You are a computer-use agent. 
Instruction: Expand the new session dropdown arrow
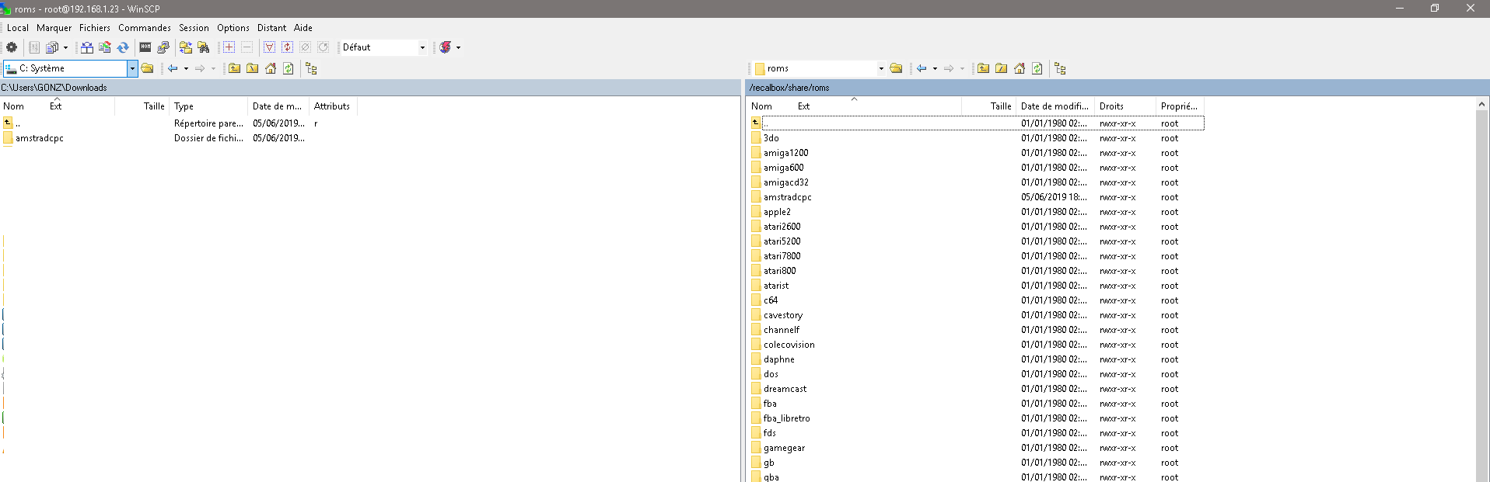click(x=458, y=47)
